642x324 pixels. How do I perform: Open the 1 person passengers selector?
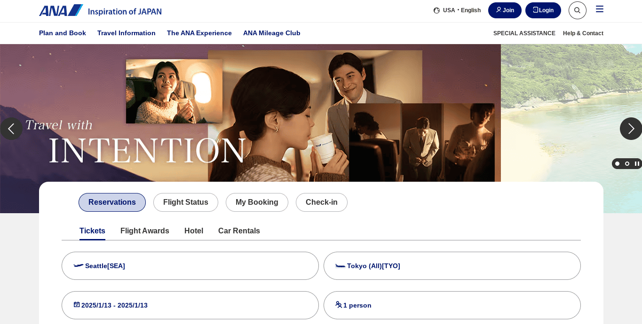tap(452, 305)
